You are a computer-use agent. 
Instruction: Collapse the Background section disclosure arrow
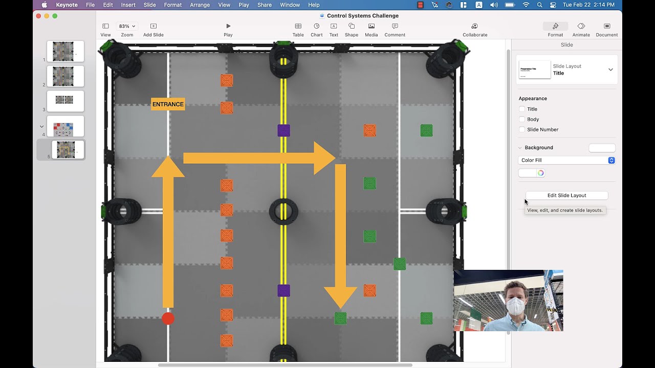(520, 148)
